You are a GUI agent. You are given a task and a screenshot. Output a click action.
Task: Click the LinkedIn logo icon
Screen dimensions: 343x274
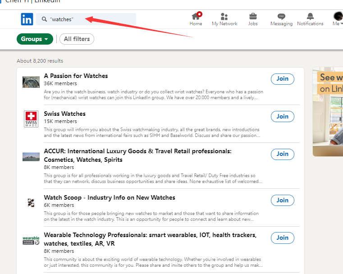pos(27,19)
